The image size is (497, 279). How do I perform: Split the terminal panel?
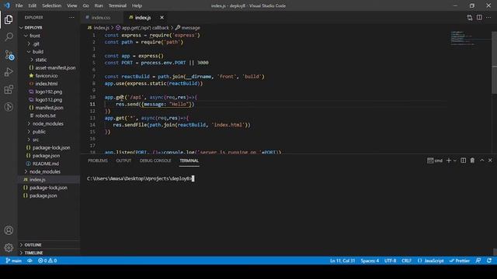(463, 160)
